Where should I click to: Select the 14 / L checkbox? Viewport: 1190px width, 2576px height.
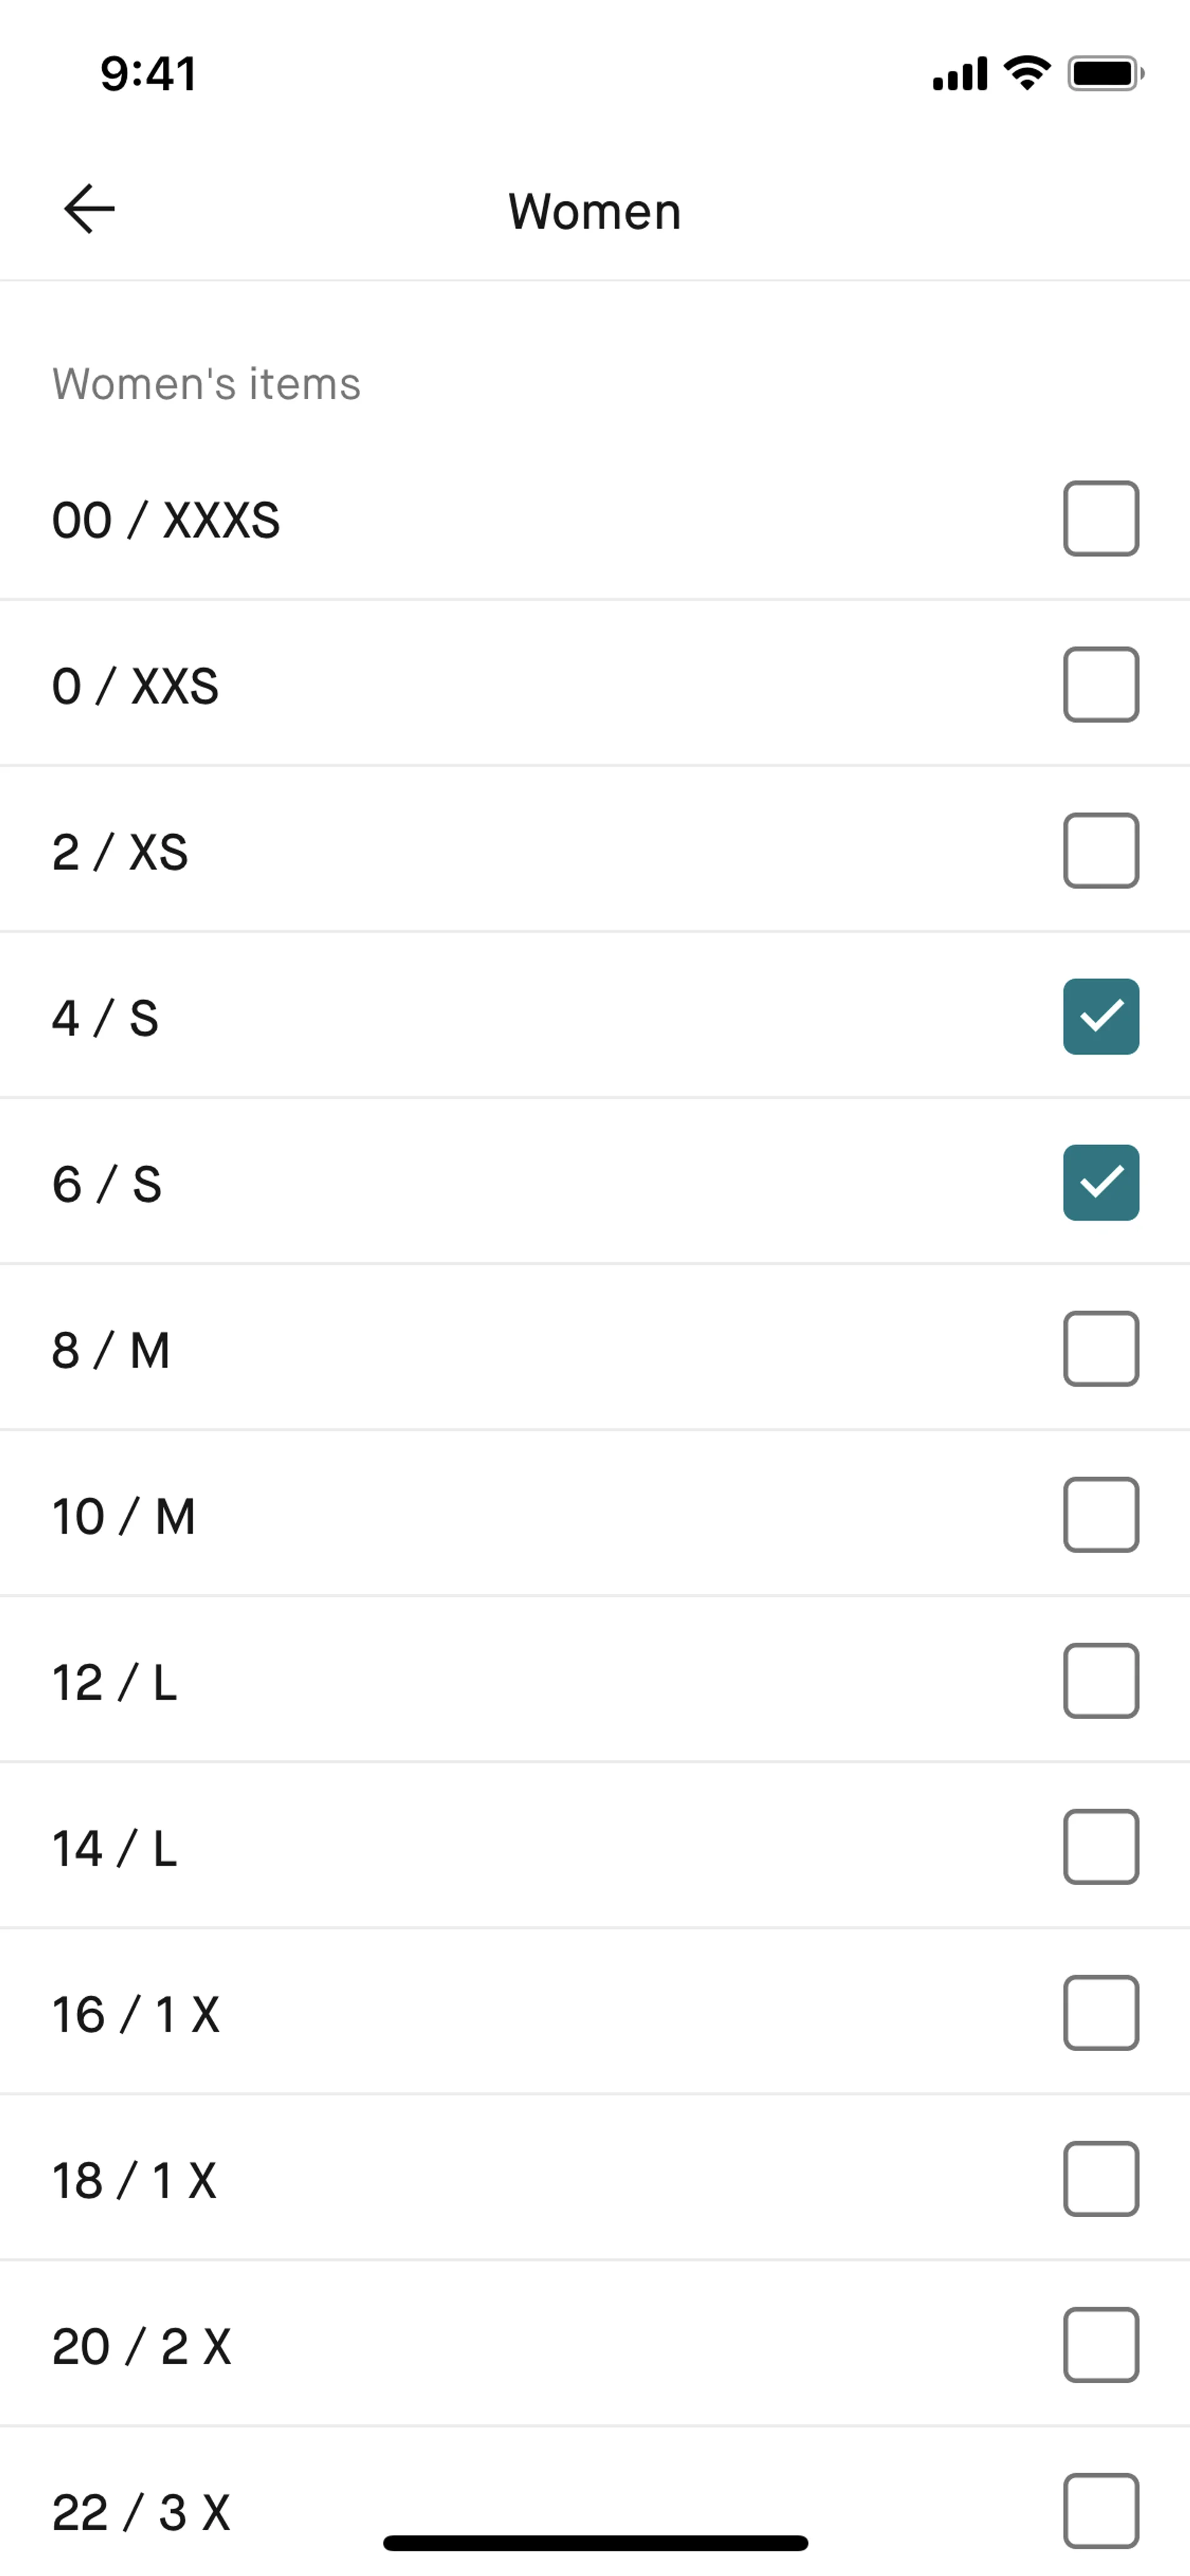[x=1100, y=1846]
